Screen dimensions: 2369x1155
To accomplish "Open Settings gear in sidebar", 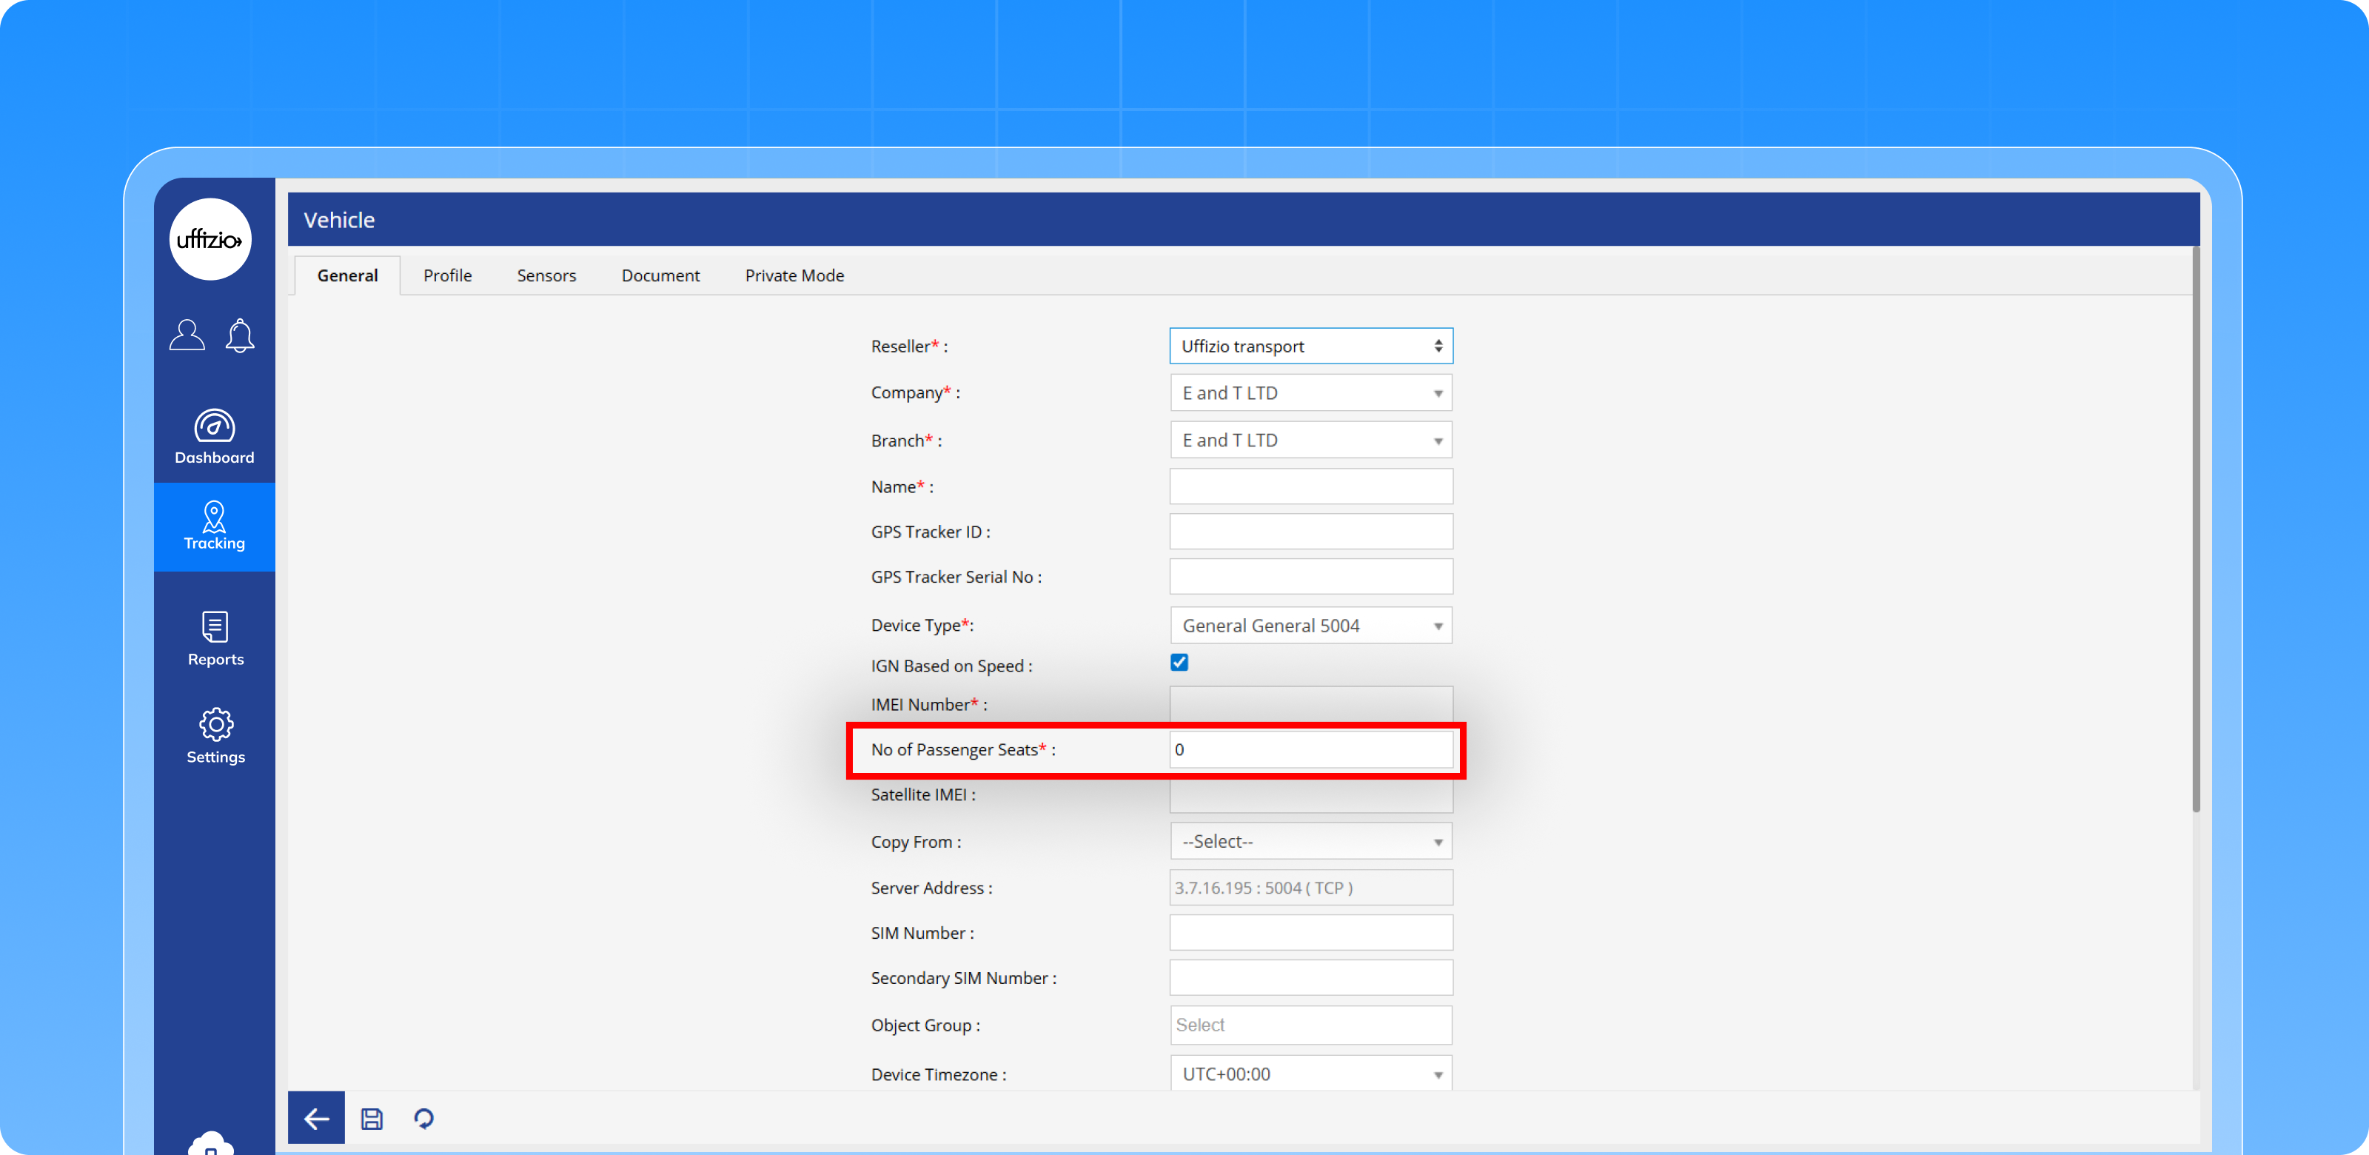I will pos(215,736).
